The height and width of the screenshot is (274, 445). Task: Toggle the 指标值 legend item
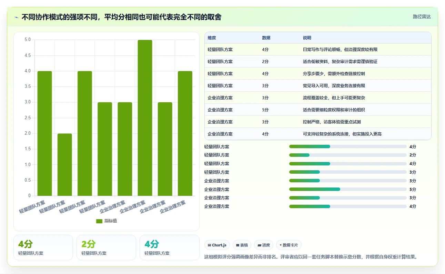coord(107,221)
